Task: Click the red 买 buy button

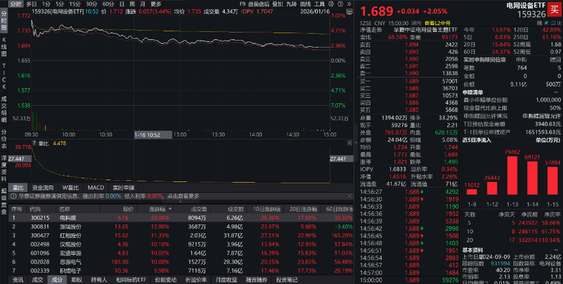Action: pyautogui.click(x=554, y=9)
